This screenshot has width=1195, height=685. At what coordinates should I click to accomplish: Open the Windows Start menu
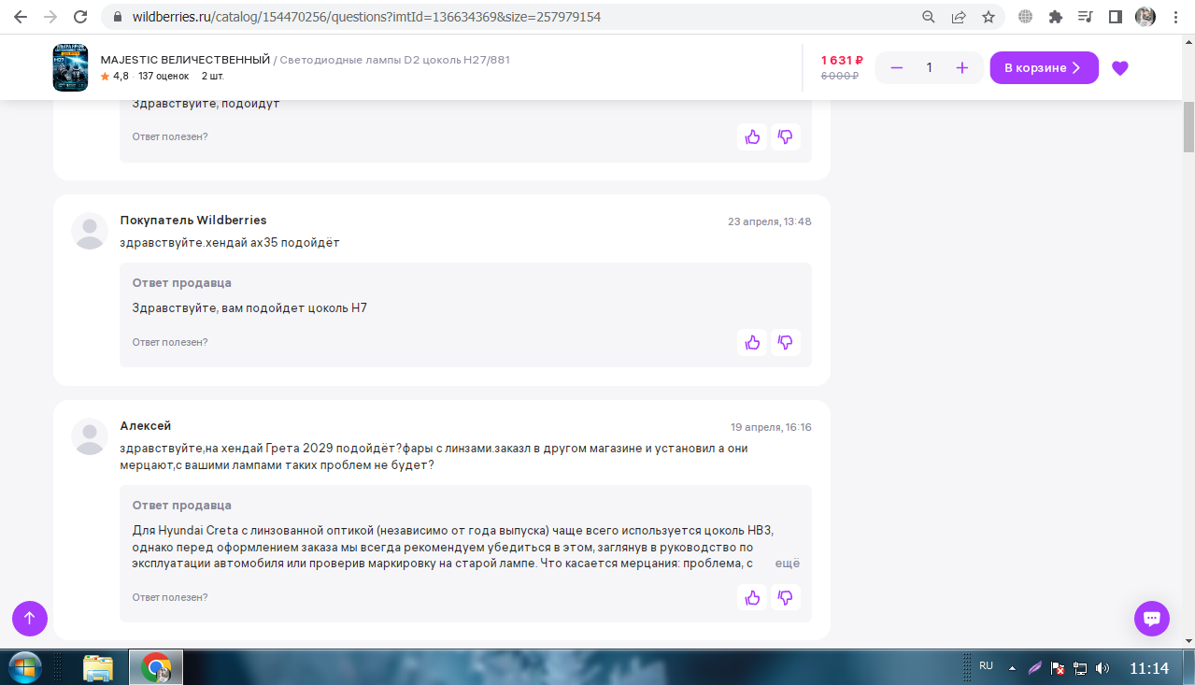pos(25,667)
